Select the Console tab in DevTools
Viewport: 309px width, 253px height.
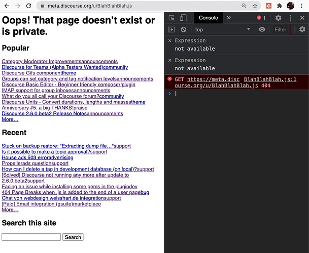pos(209,18)
